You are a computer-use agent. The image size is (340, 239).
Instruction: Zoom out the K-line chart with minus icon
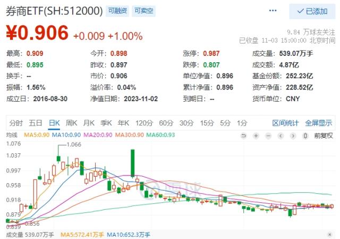click(268, 136)
